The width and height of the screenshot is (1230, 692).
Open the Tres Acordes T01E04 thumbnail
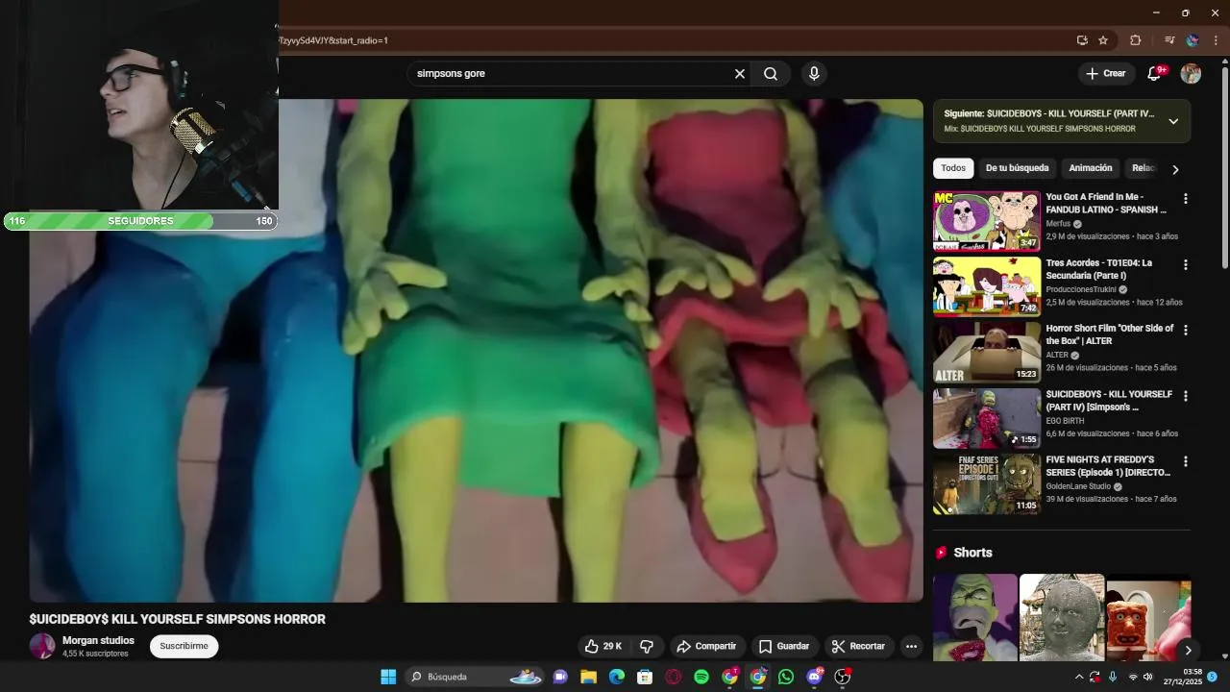(987, 286)
